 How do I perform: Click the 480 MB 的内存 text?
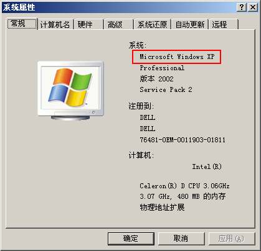201,196
